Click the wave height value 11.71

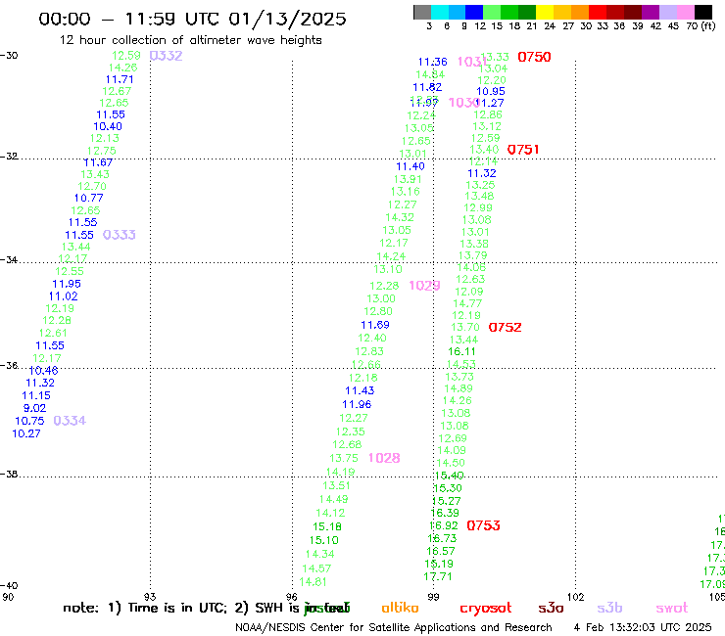tap(120, 79)
